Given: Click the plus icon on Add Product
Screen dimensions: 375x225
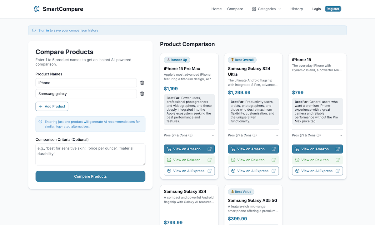Looking at the screenshot, I should click(41, 106).
